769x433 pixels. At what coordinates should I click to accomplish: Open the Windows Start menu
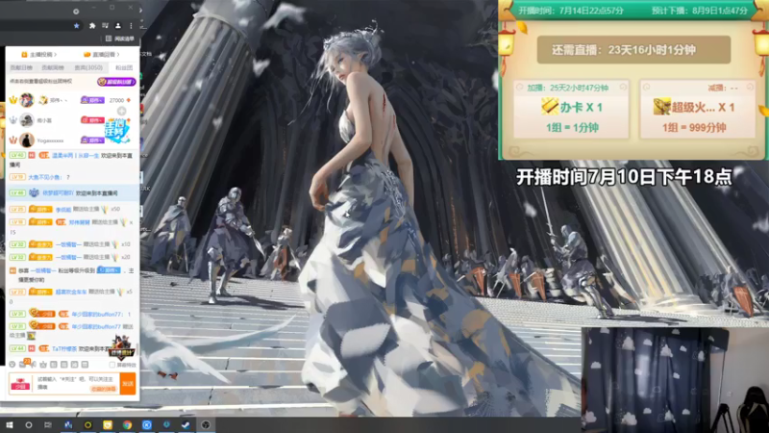click(9, 425)
